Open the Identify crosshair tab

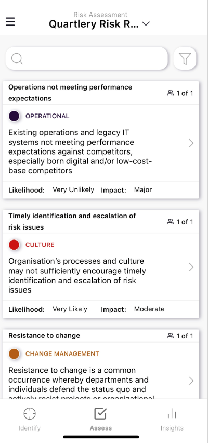coord(29,414)
